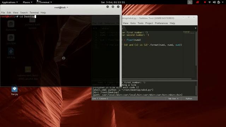Click the '[shell_cmd: python -u' output line

pyautogui.click(x=123, y=90)
